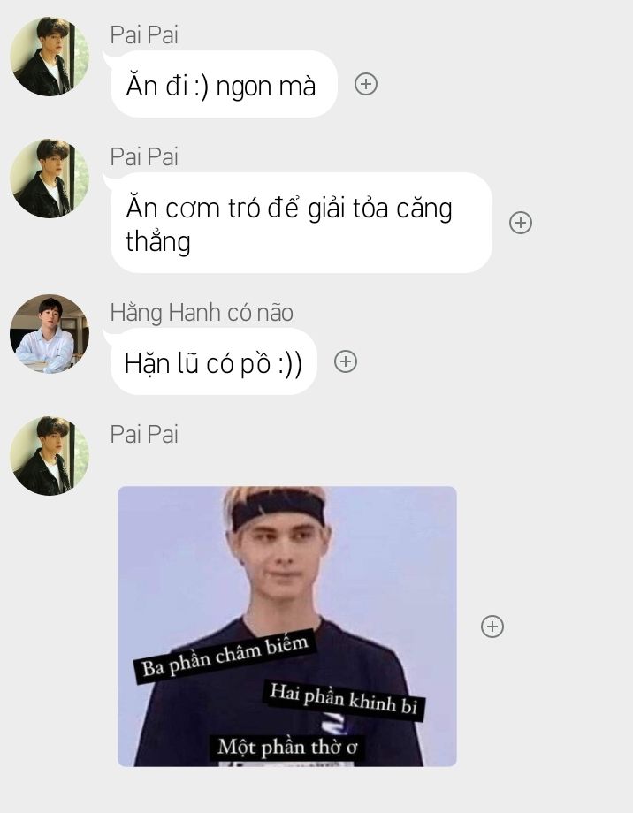Open Pai Pai's avatar above the meme image
633x813 pixels.
click(50, 456)
